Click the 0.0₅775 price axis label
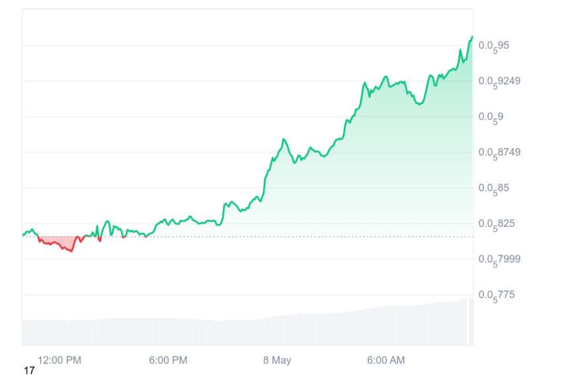Image resolution: width=562 pixels, height=375 pixels. [497, 296]
